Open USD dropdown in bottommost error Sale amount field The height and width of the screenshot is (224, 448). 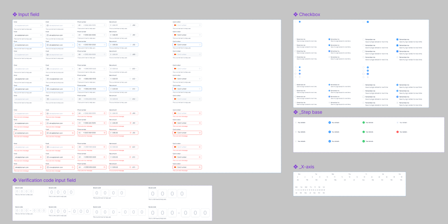click(134, 167)
